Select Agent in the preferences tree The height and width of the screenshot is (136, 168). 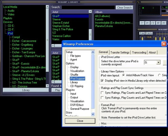click(x=74, y=59)
